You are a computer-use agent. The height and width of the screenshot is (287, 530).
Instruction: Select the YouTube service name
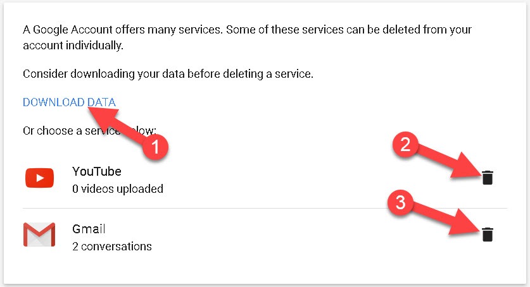pos(96,171)
